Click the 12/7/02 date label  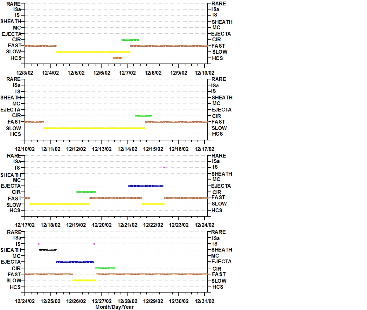click(x=127, y=73)
